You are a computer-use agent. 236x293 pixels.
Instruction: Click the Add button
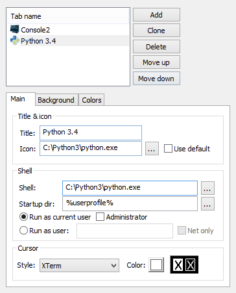coord(156,15)
